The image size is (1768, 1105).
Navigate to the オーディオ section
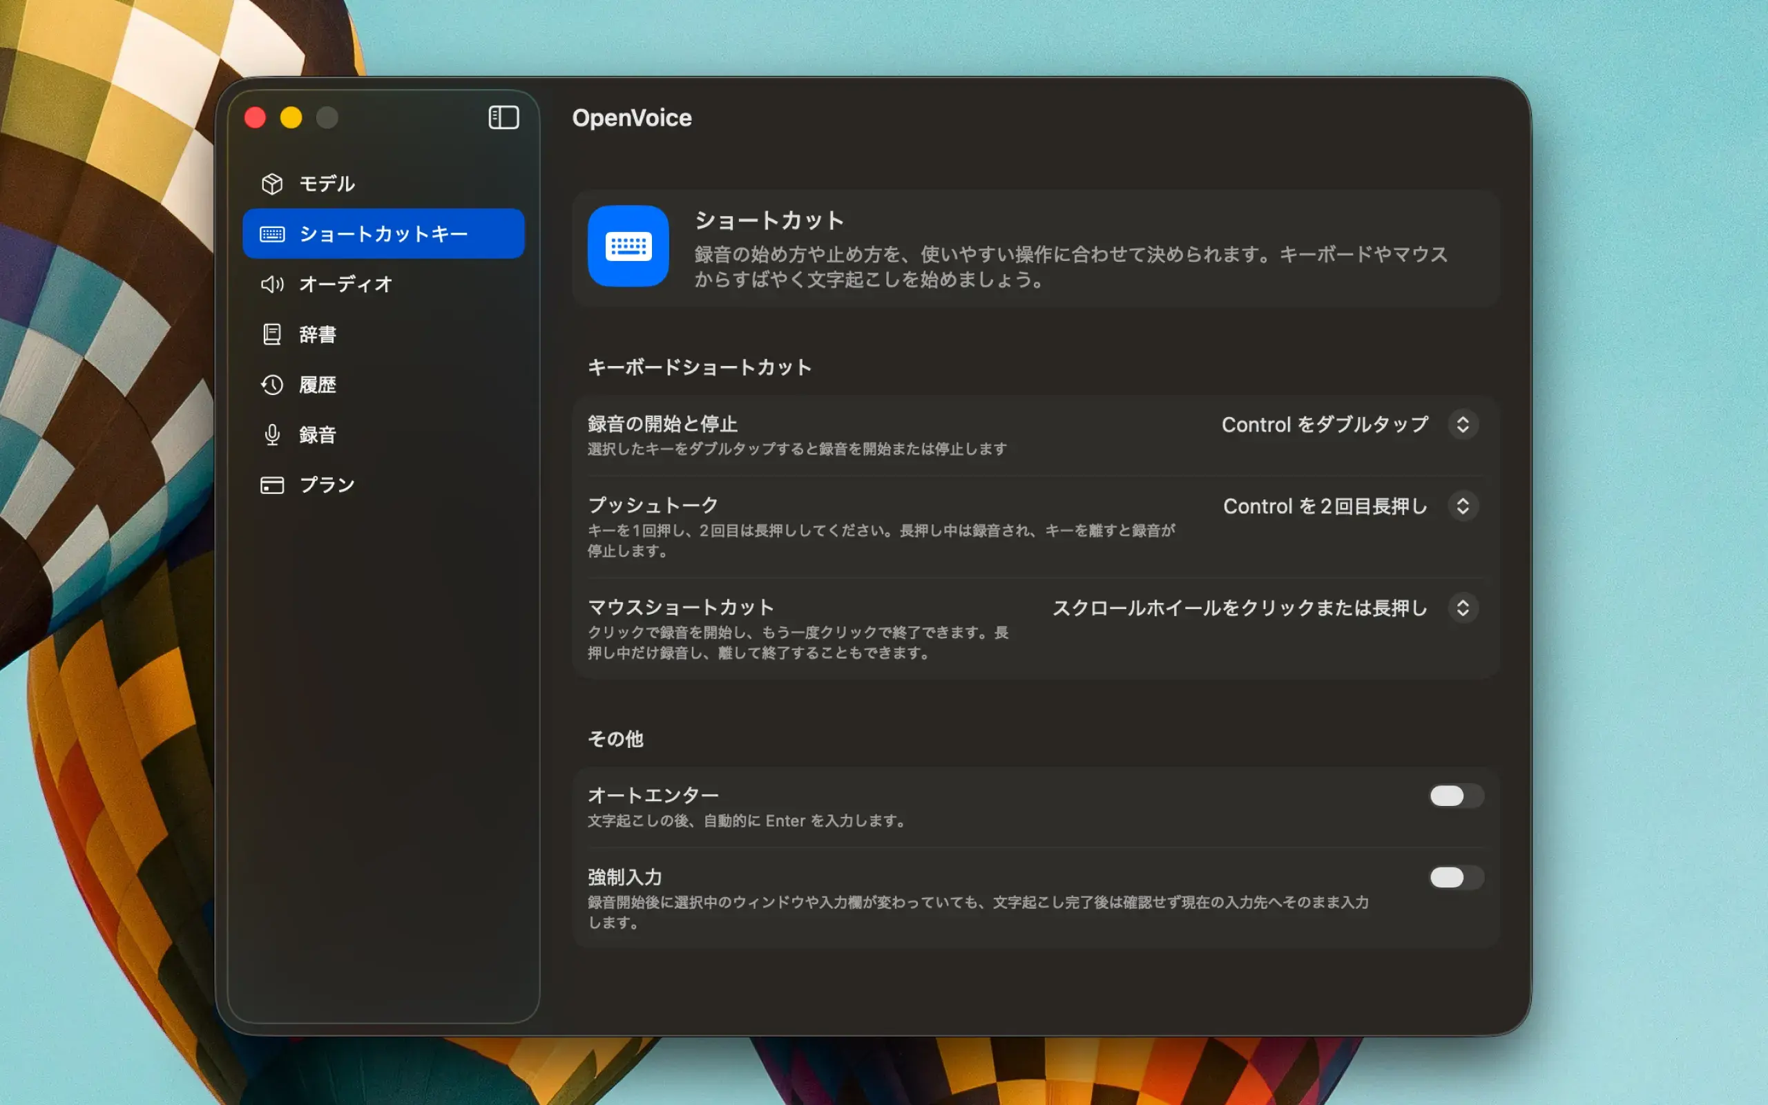pyautogui.click(x=343, y=285)
